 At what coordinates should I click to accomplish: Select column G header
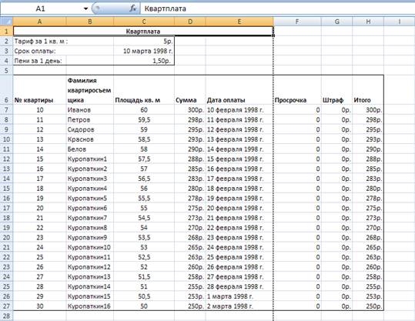[x=337, y=22]
